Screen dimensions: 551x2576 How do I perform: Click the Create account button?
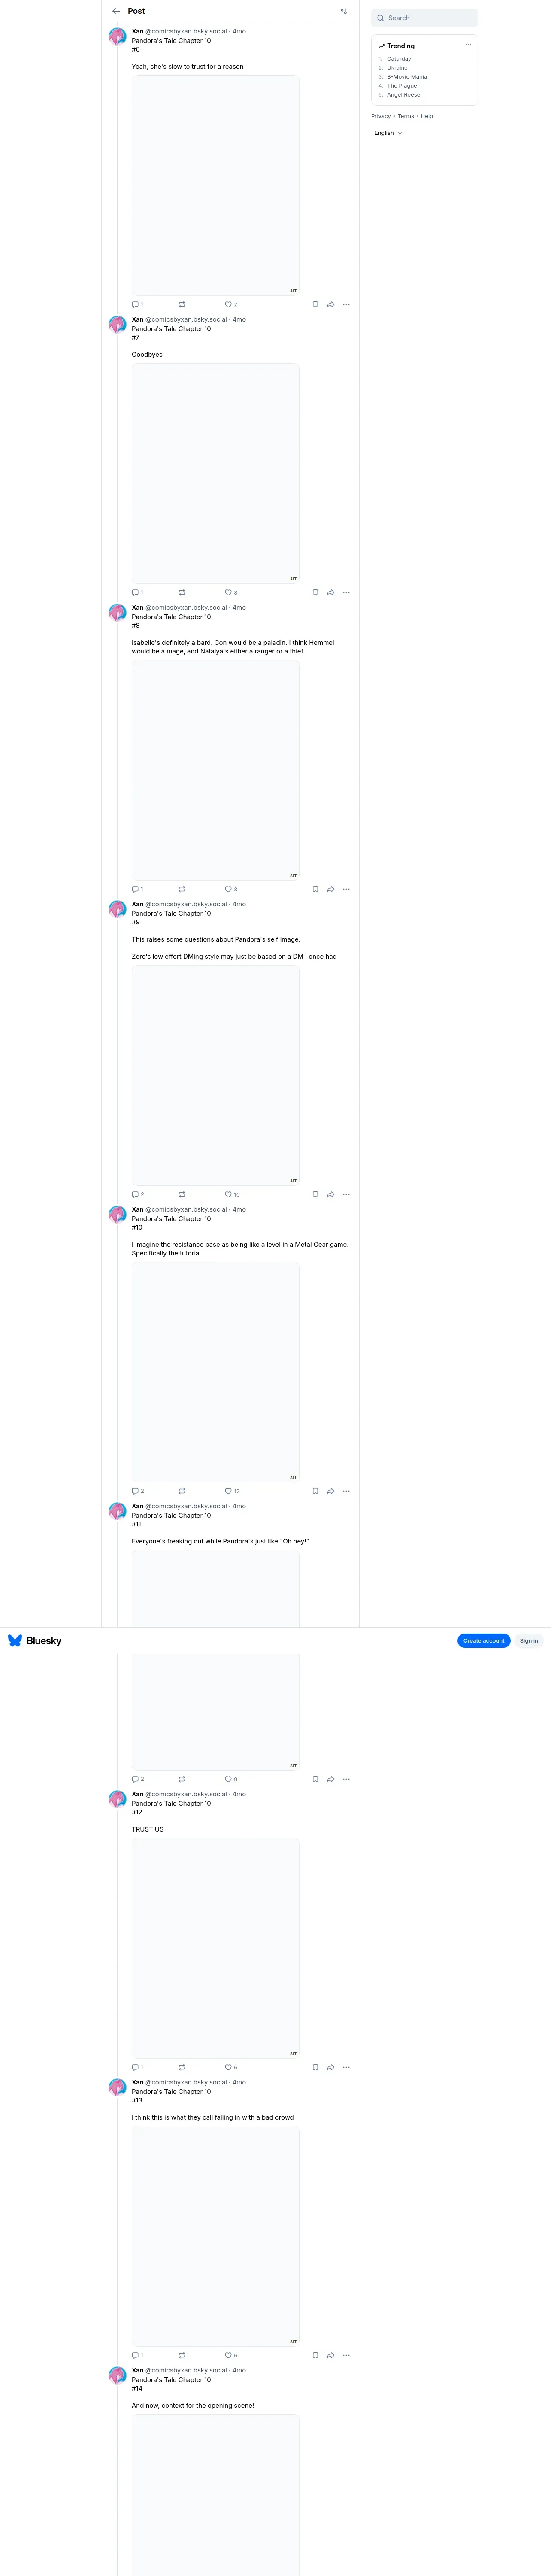(484, 1640)
